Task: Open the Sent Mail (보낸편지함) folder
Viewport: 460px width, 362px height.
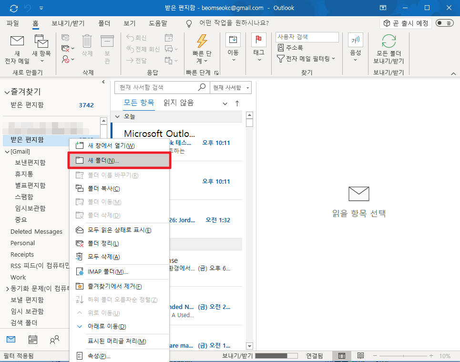Action: 30,163
